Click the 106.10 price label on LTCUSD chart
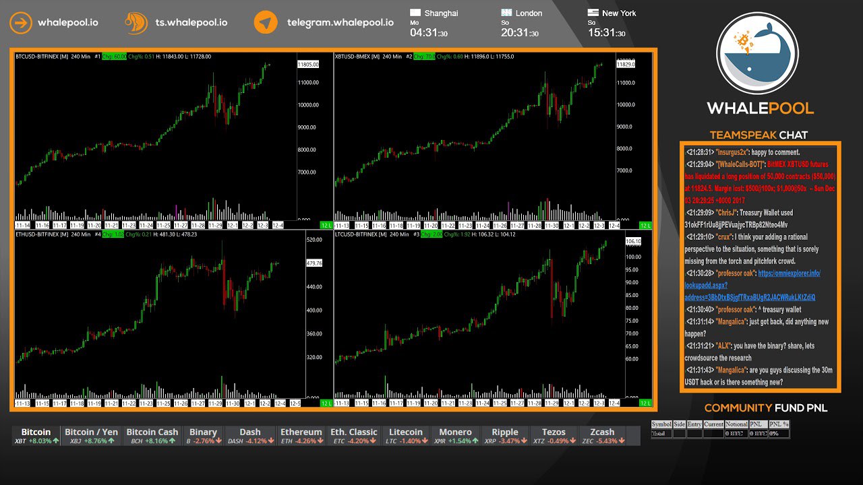The height and width of the screenshot is (485, 863). [x=633, y=241]
